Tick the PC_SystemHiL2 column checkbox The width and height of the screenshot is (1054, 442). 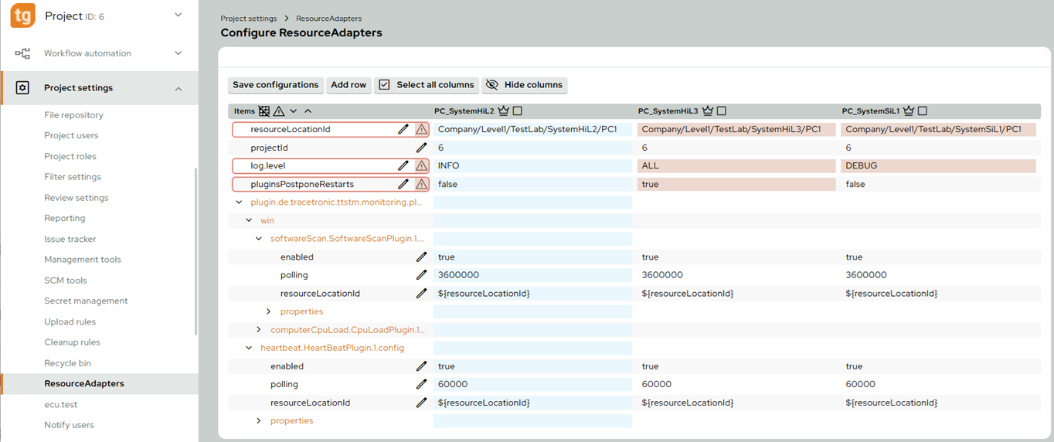click(518, 111)
